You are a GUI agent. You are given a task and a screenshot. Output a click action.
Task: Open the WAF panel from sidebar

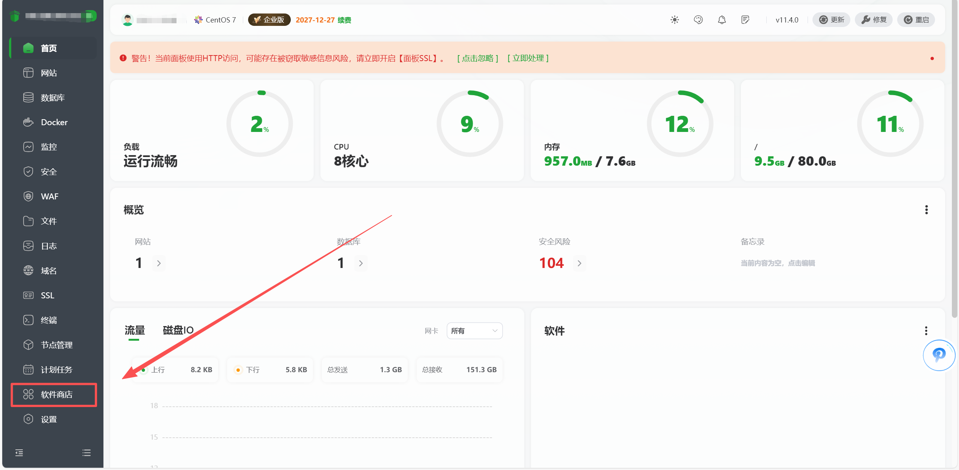point(49,196)
